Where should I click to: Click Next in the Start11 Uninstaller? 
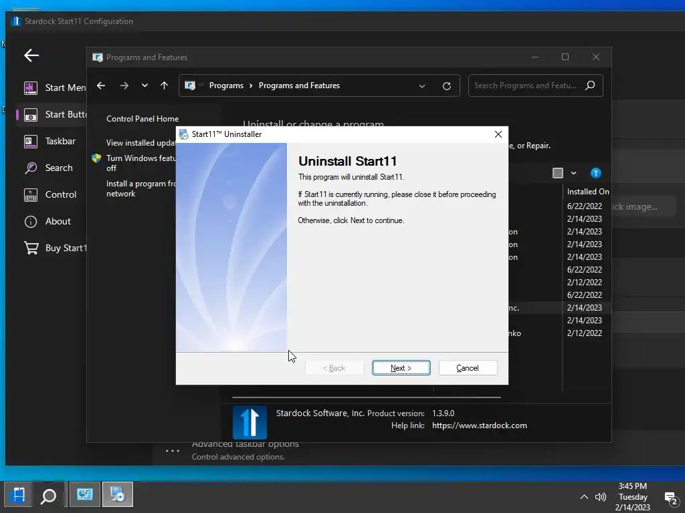[401, 368]
